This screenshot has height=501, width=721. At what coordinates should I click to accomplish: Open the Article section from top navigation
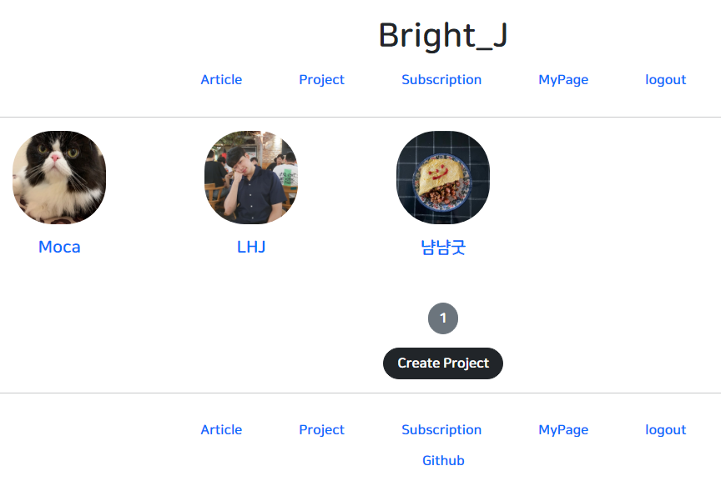(x=220, y=79)
